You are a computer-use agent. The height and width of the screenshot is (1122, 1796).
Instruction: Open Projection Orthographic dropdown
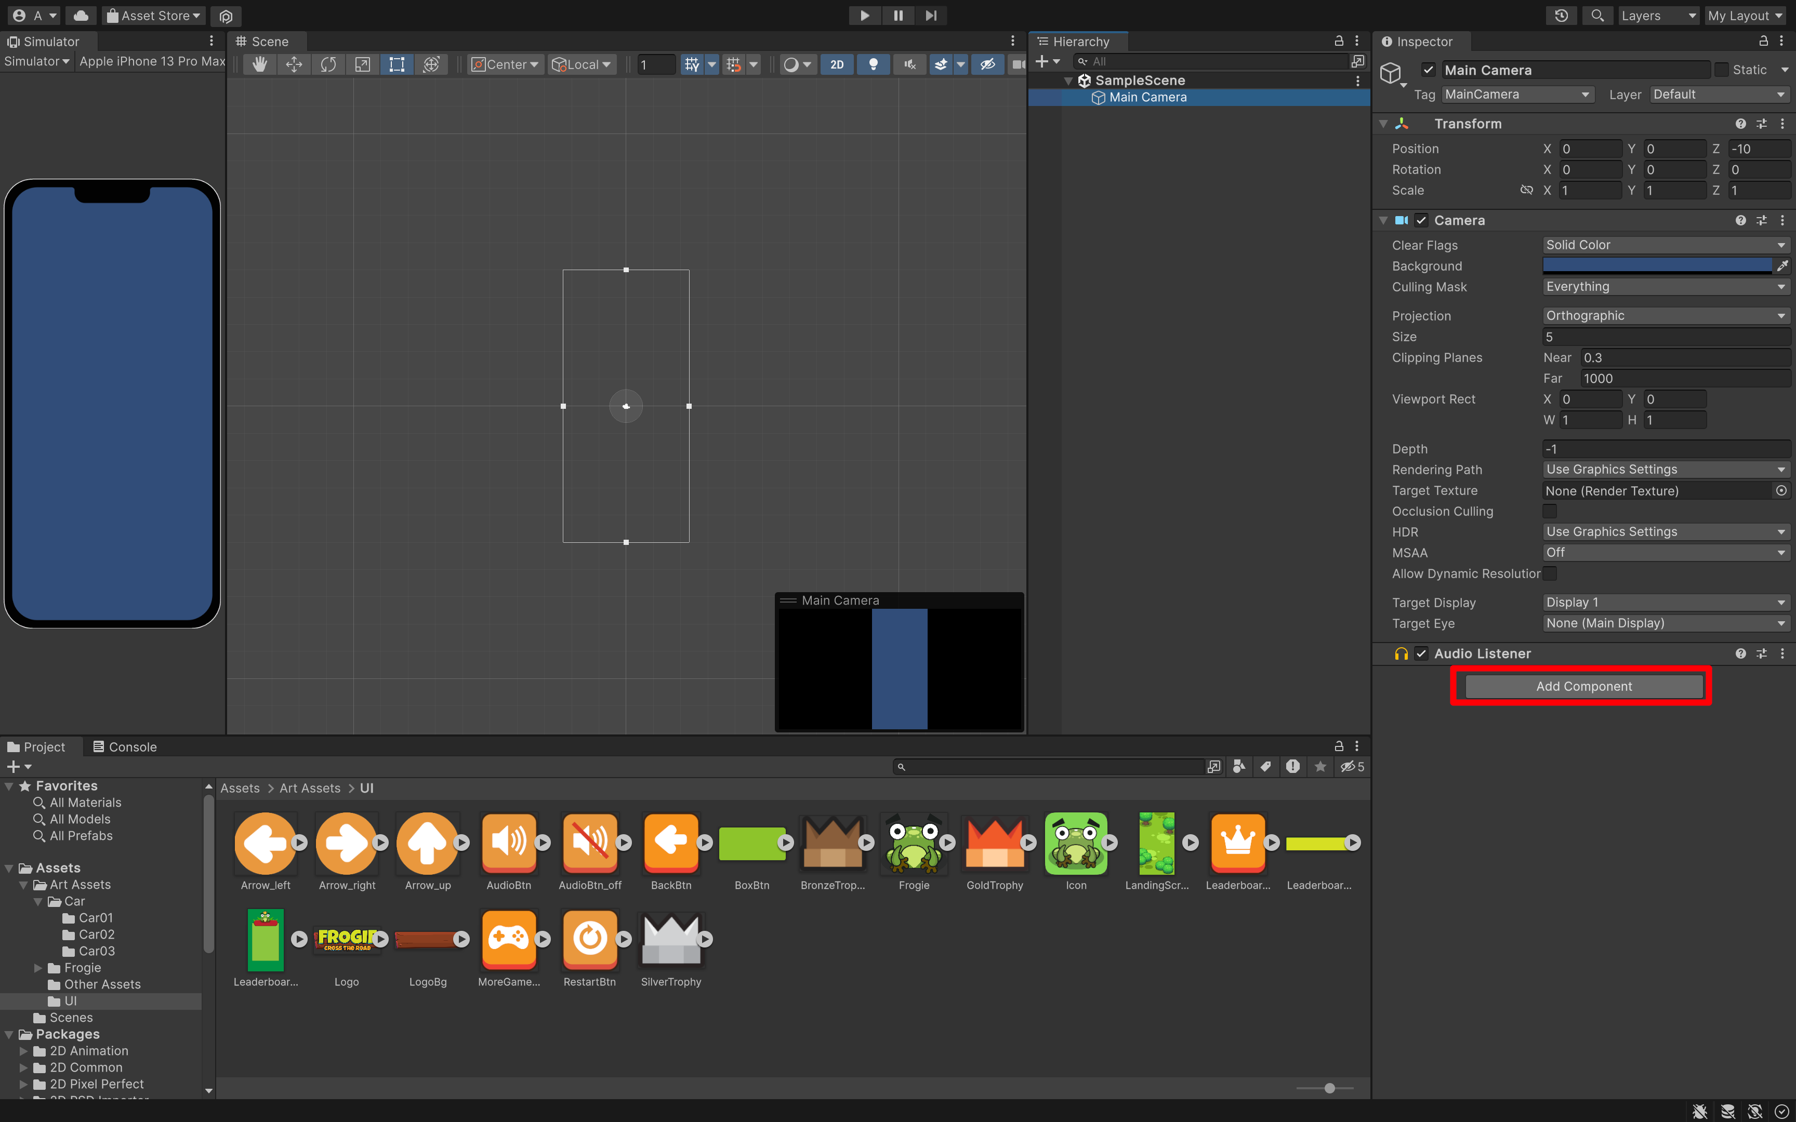click(x=1666, y=316)
